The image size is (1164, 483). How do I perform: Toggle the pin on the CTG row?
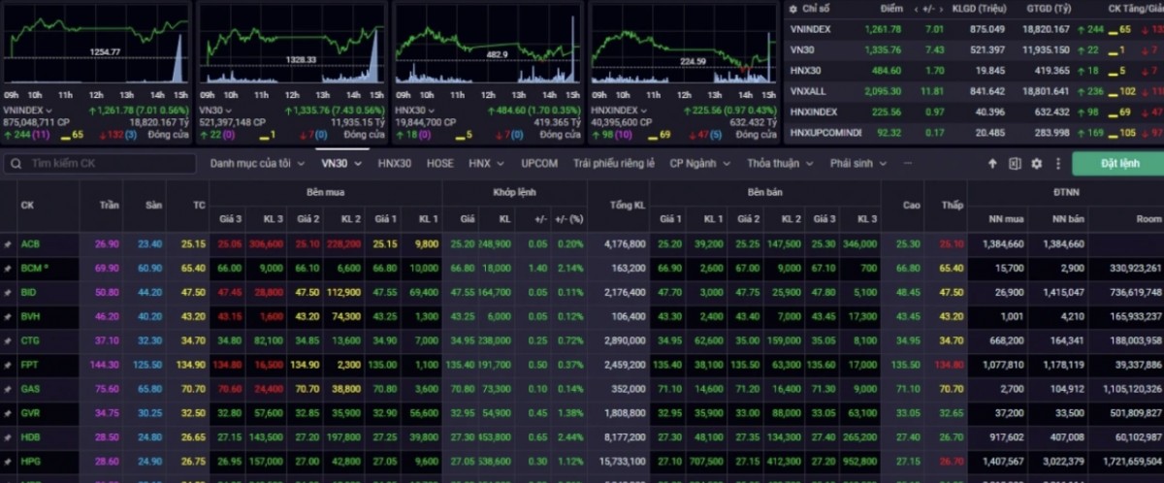8,340
